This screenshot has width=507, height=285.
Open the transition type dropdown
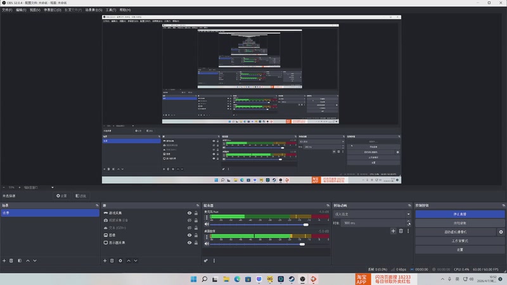(x=372, y=214)
